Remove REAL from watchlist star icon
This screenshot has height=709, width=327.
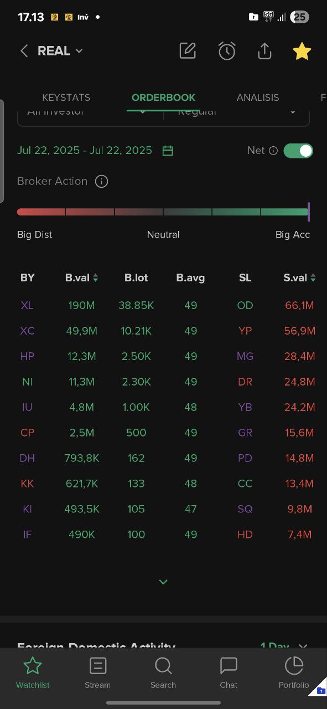click(x=302, y=51)
